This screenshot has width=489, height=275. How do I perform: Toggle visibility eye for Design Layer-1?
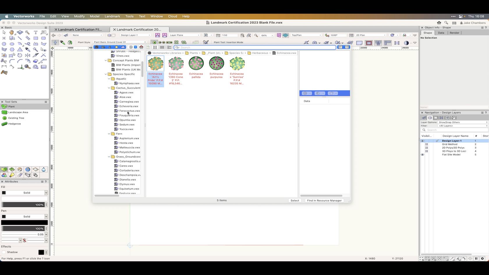[x=422, y=141]
